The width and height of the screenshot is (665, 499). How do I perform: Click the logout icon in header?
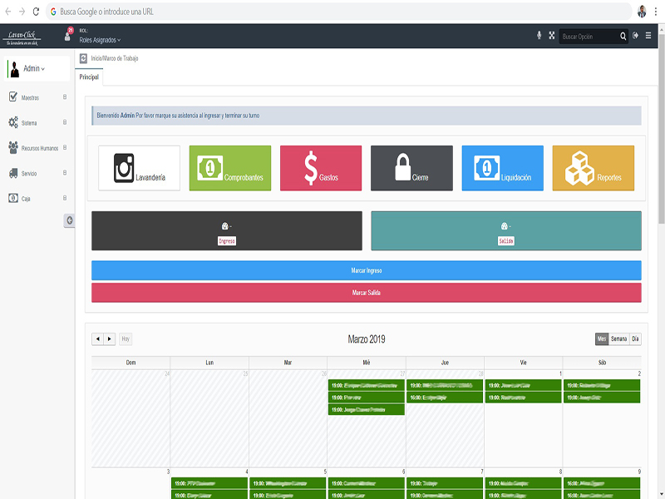tap(635, 36)
